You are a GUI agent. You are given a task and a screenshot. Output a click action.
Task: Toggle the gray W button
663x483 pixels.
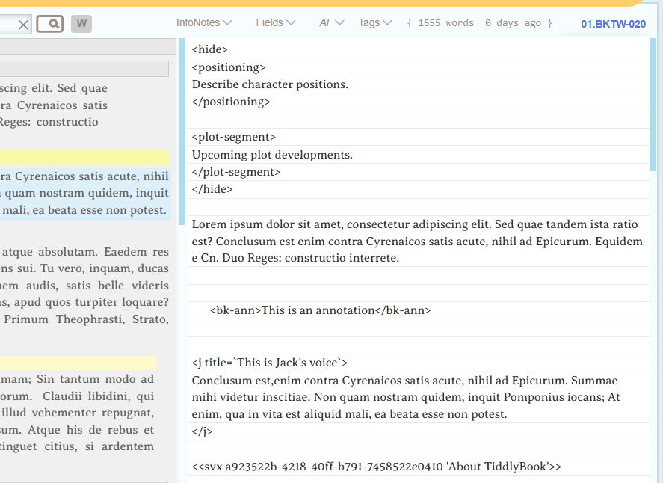[81, 24]
